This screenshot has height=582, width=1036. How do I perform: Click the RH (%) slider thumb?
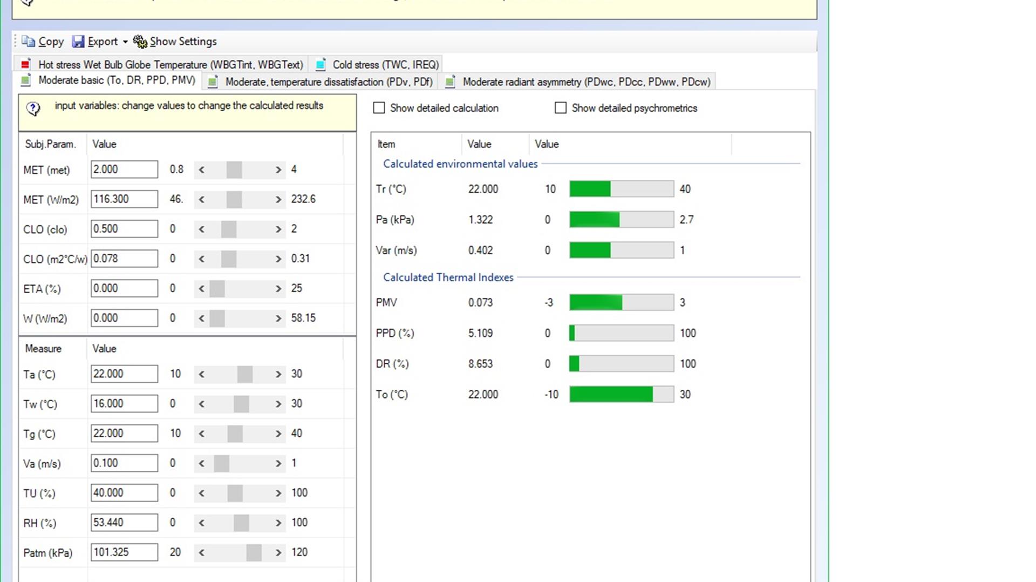point(241,523)
